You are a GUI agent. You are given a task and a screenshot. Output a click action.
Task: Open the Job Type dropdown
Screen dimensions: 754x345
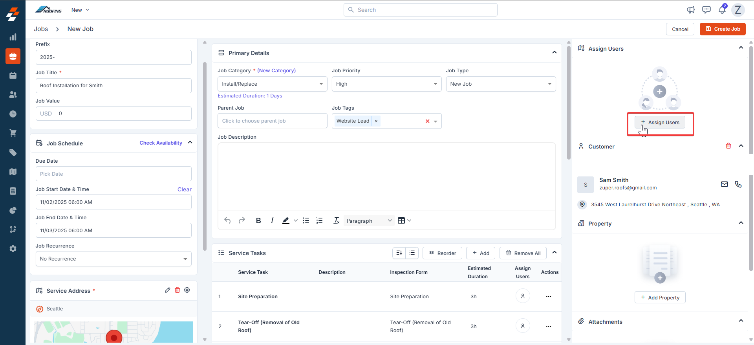tap(501, 84)
